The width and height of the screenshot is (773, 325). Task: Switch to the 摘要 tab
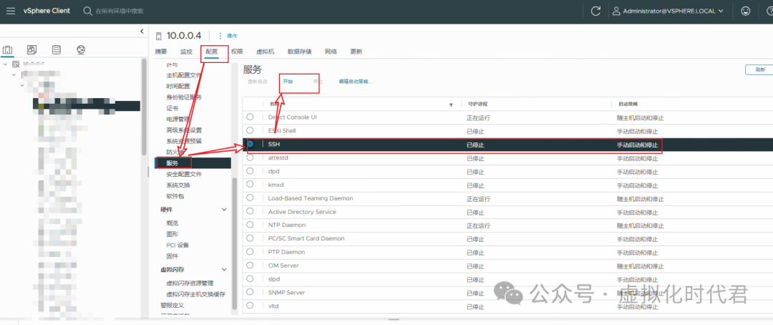click(161, 52)
